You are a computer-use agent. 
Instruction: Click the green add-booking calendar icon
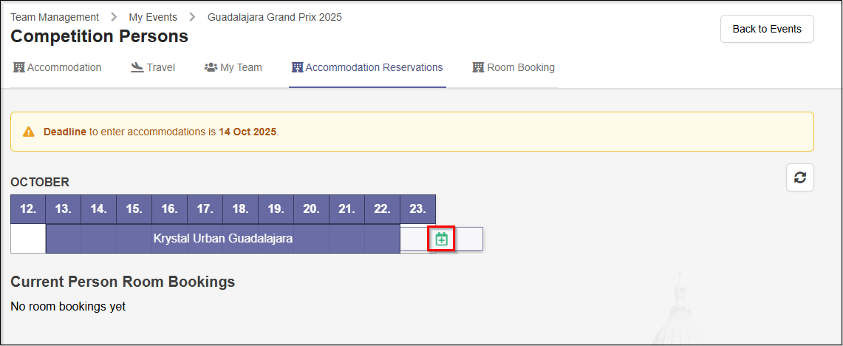441,239
